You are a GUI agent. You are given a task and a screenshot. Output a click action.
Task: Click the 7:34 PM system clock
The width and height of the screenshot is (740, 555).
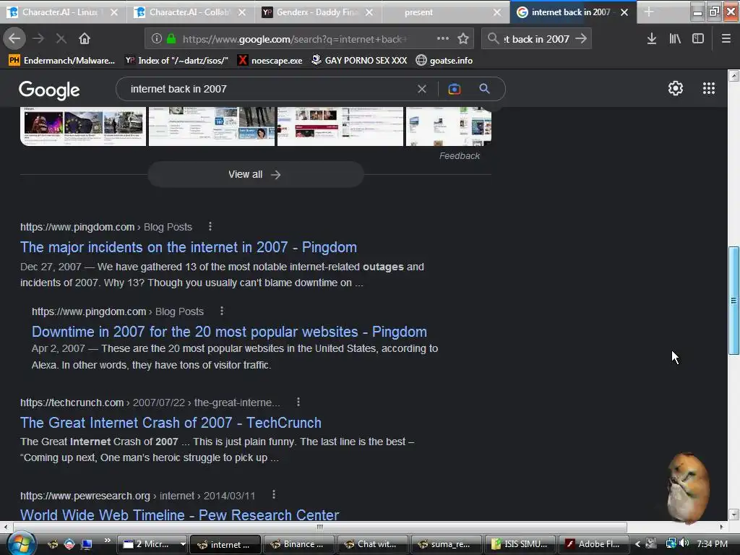pos(712,544)
